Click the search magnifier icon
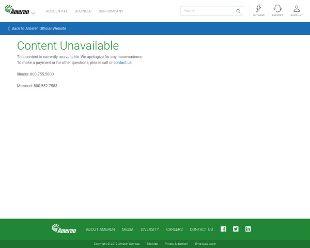 click(238, 11)
